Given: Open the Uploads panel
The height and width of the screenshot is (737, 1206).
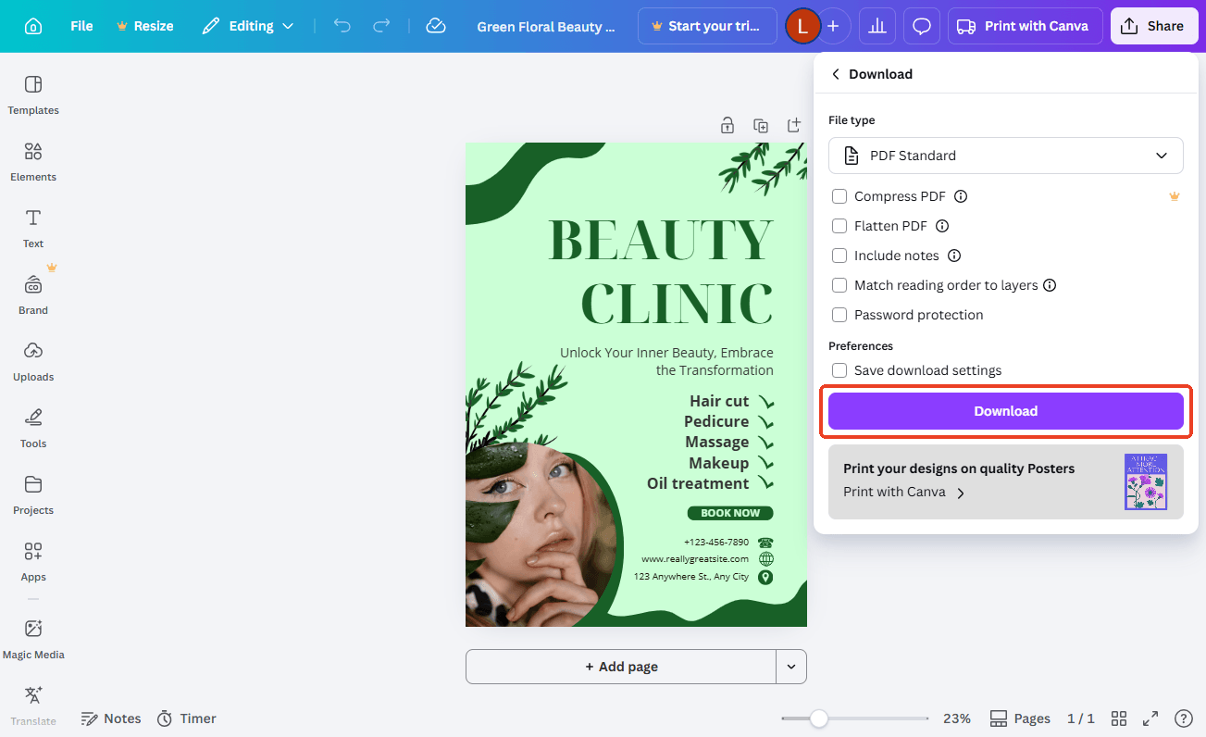Looking at the screenshot, I should tap(32, 361).
